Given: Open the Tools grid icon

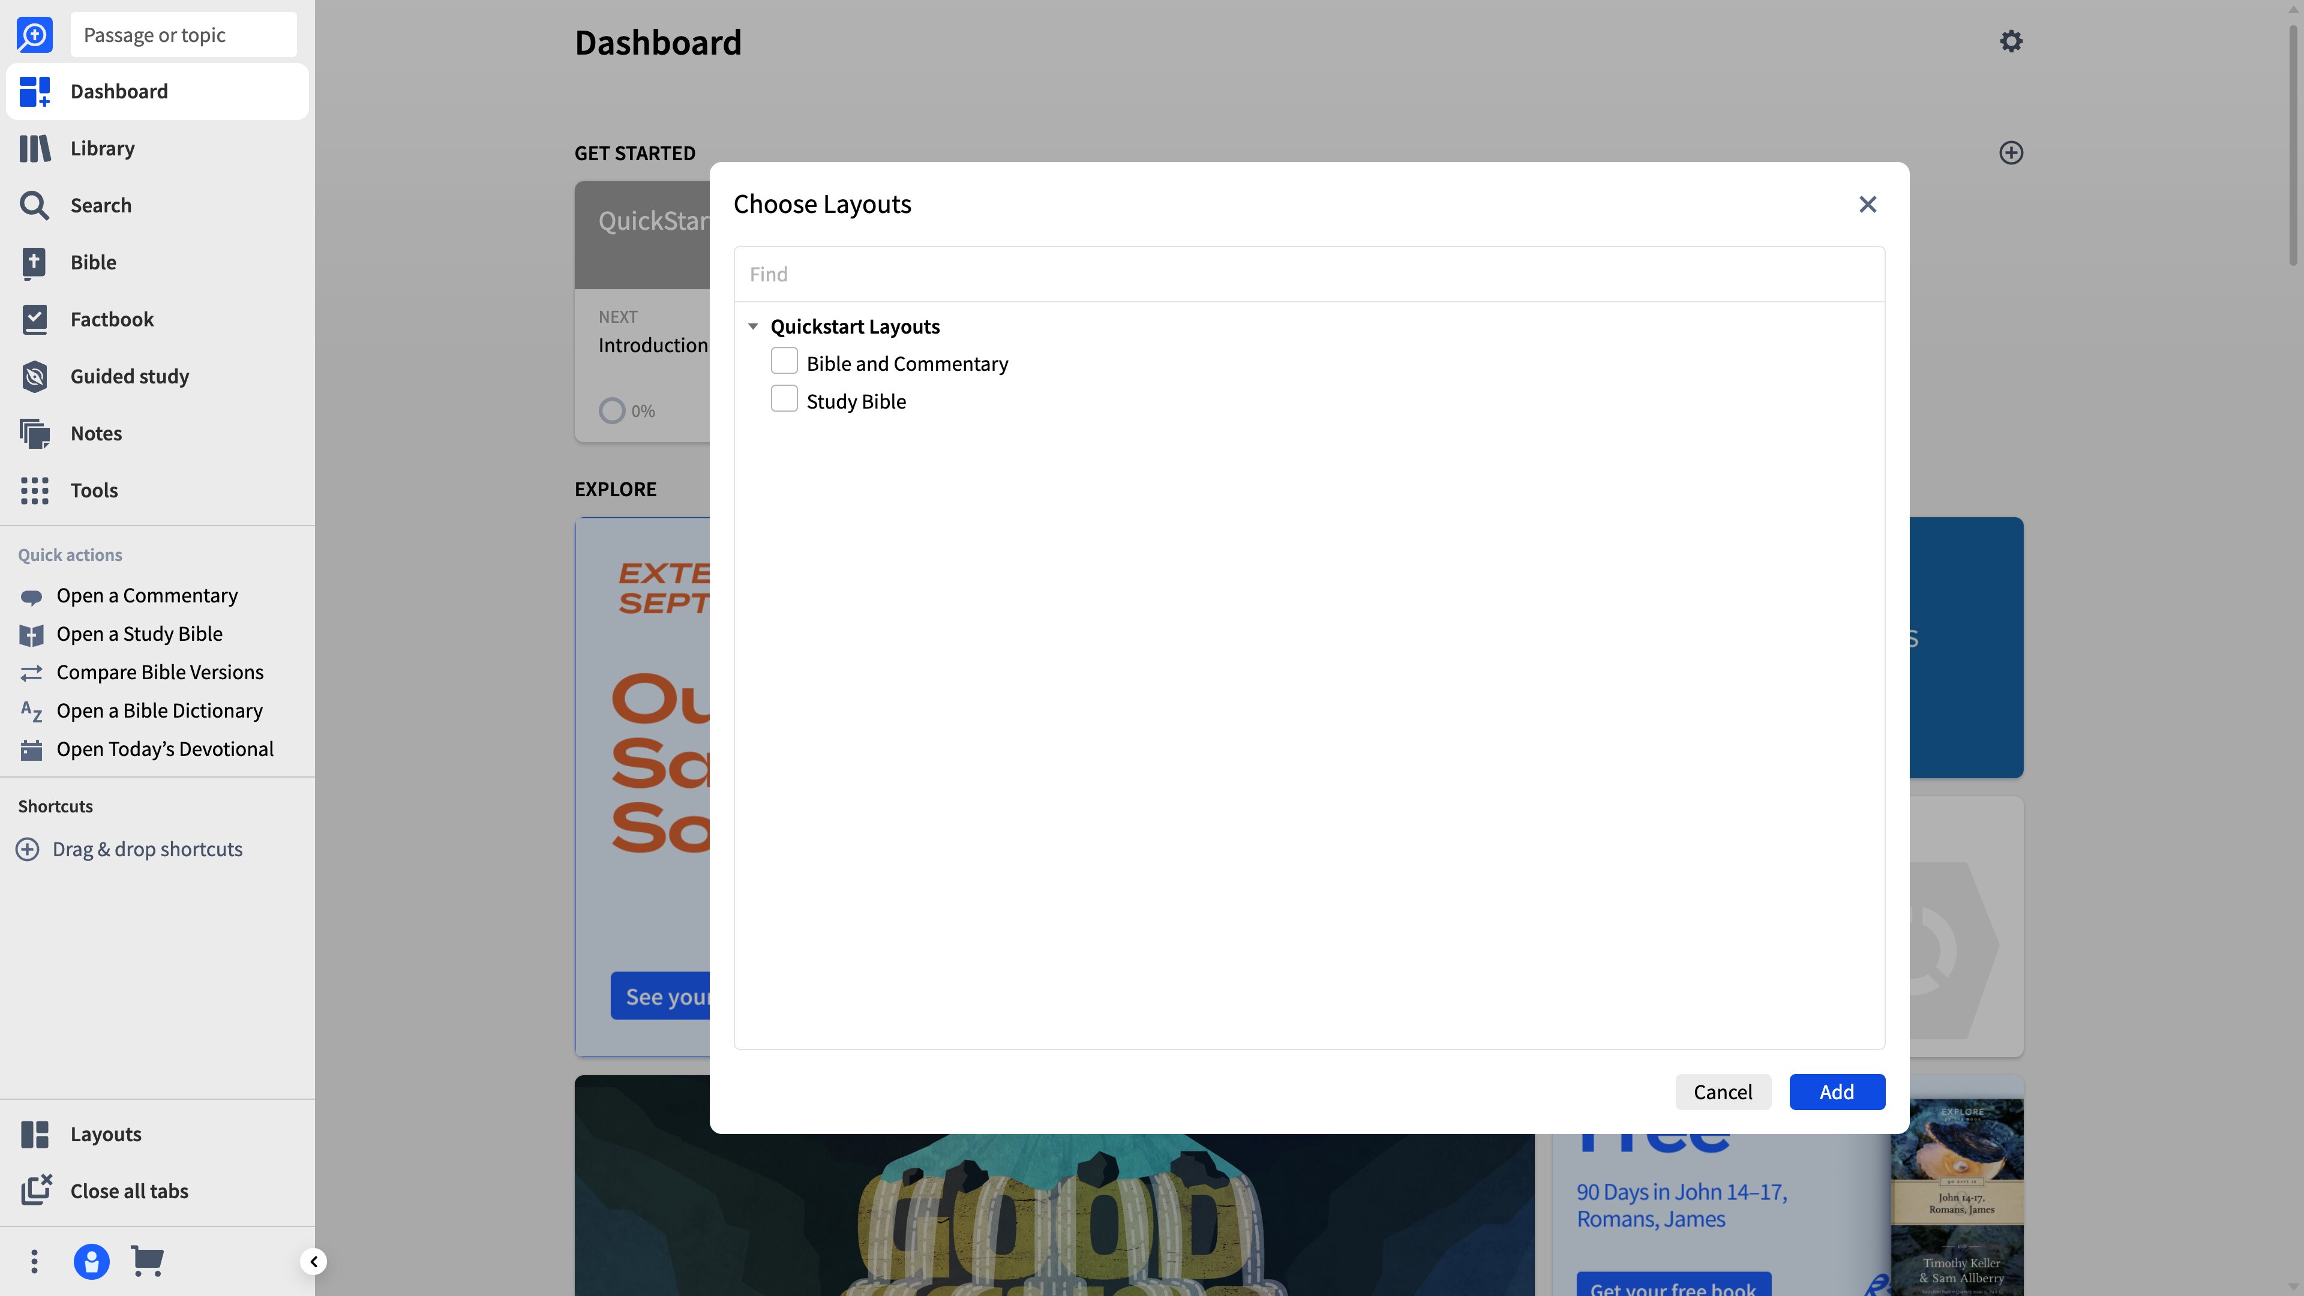Looking at the screenshot, I should point(34,490).
